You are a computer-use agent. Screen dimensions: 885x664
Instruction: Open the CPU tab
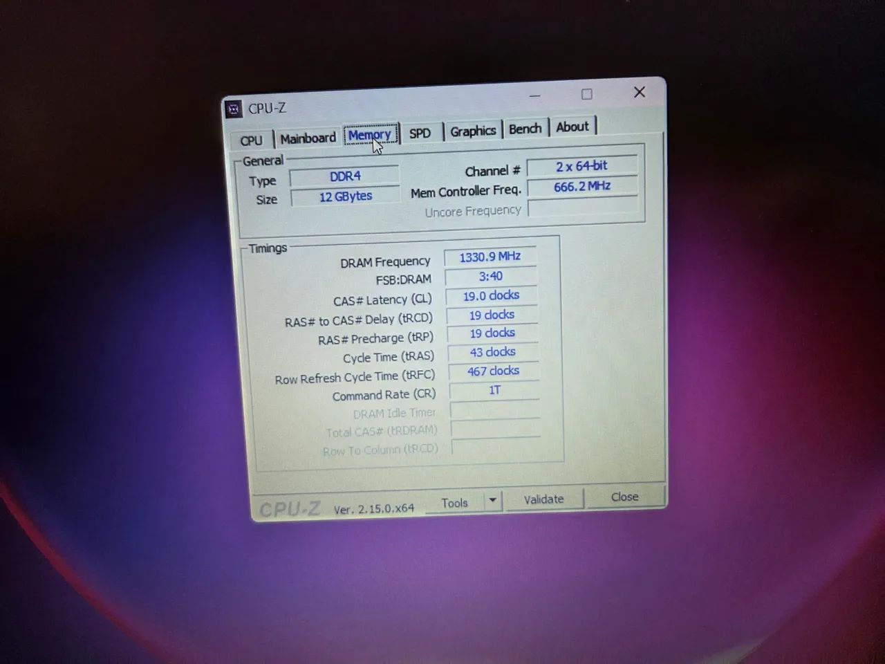pos(251,140)
